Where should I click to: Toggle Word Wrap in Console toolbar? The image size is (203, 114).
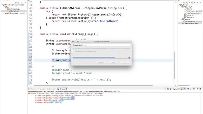pyautogui.click(x=179, y=89)
